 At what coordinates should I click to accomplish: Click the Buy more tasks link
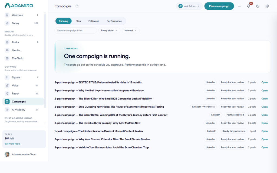(12, 144)
